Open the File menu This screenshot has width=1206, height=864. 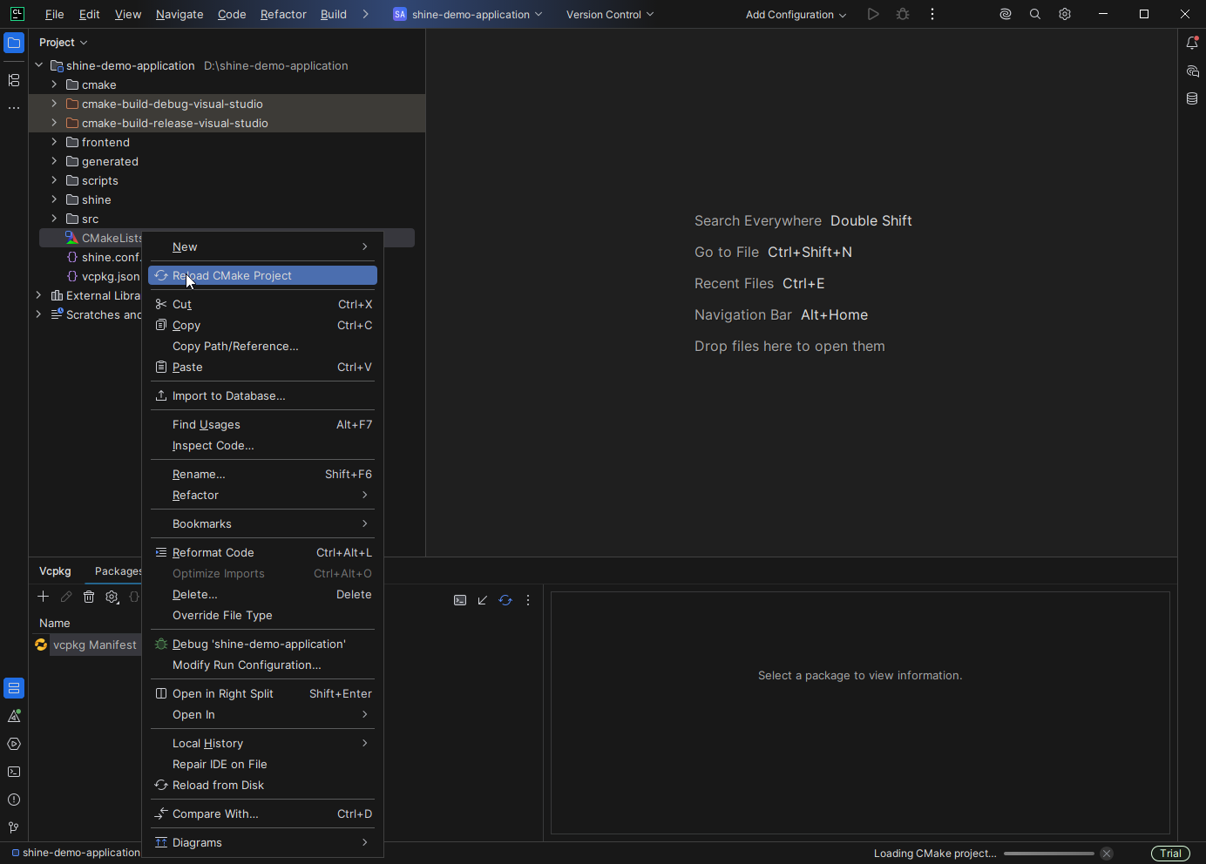(54, 14)
